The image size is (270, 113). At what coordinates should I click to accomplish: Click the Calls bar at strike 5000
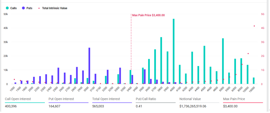point(223,61)
